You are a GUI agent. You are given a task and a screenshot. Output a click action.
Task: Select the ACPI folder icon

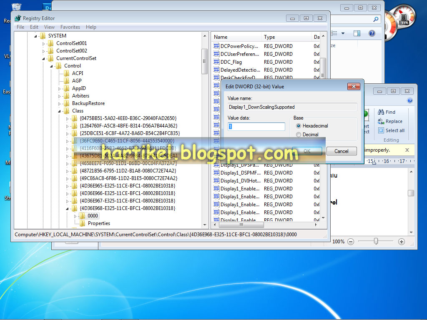click(x=66, y=73)
